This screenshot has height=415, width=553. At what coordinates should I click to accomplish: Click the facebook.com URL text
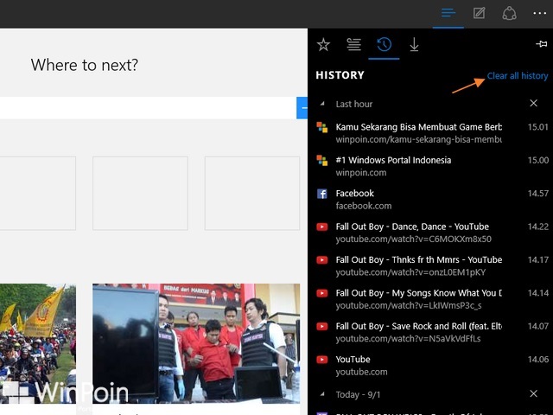point(364,206)
